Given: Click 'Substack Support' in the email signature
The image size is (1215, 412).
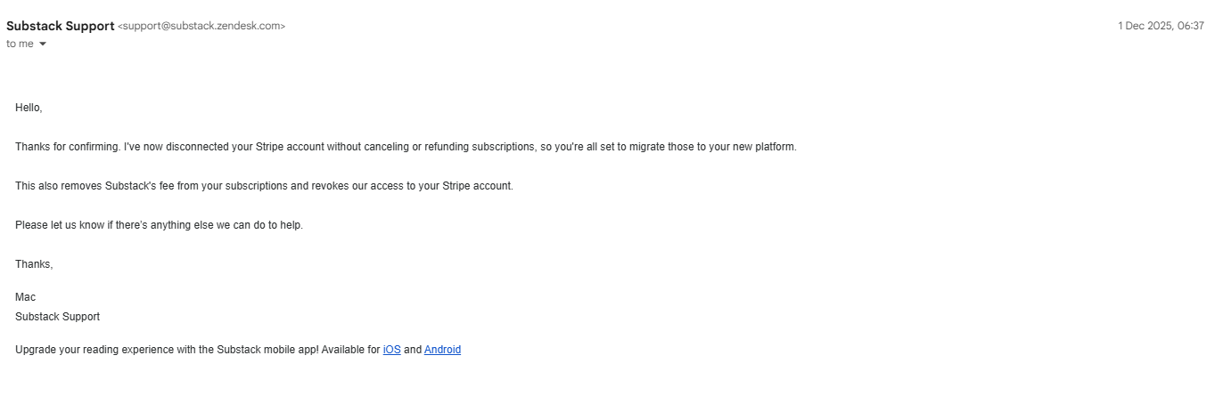Looking at the screenshot, I should [57, 317].
